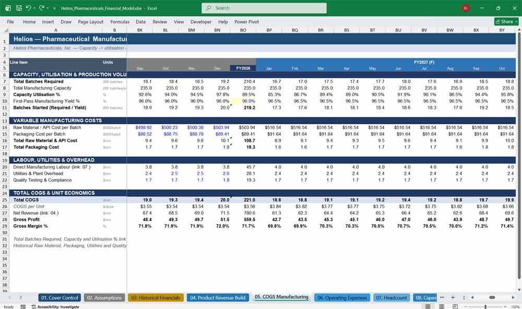Select FY2026 Total COGS value 221.0
Viewport: 522px width, 309px height.
243,200
